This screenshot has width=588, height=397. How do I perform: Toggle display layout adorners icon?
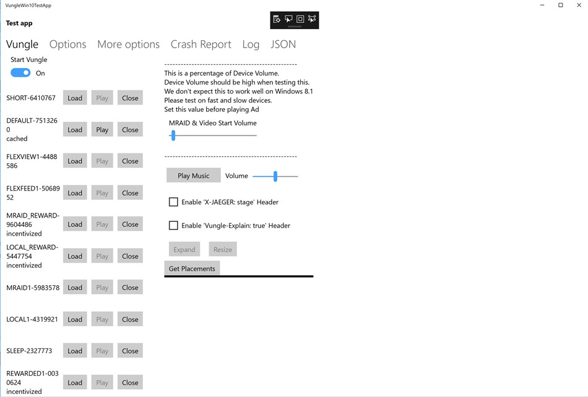[300, 19]
